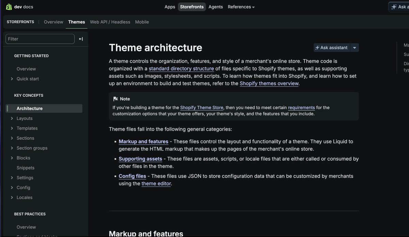Click the Shopify bag logo icon
409x237 pixels.
(9, 7)
